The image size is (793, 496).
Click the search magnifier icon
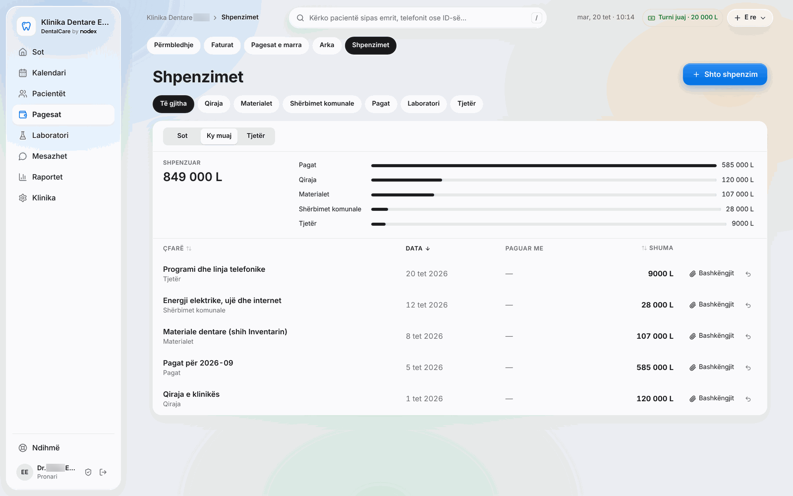[300, 18]
